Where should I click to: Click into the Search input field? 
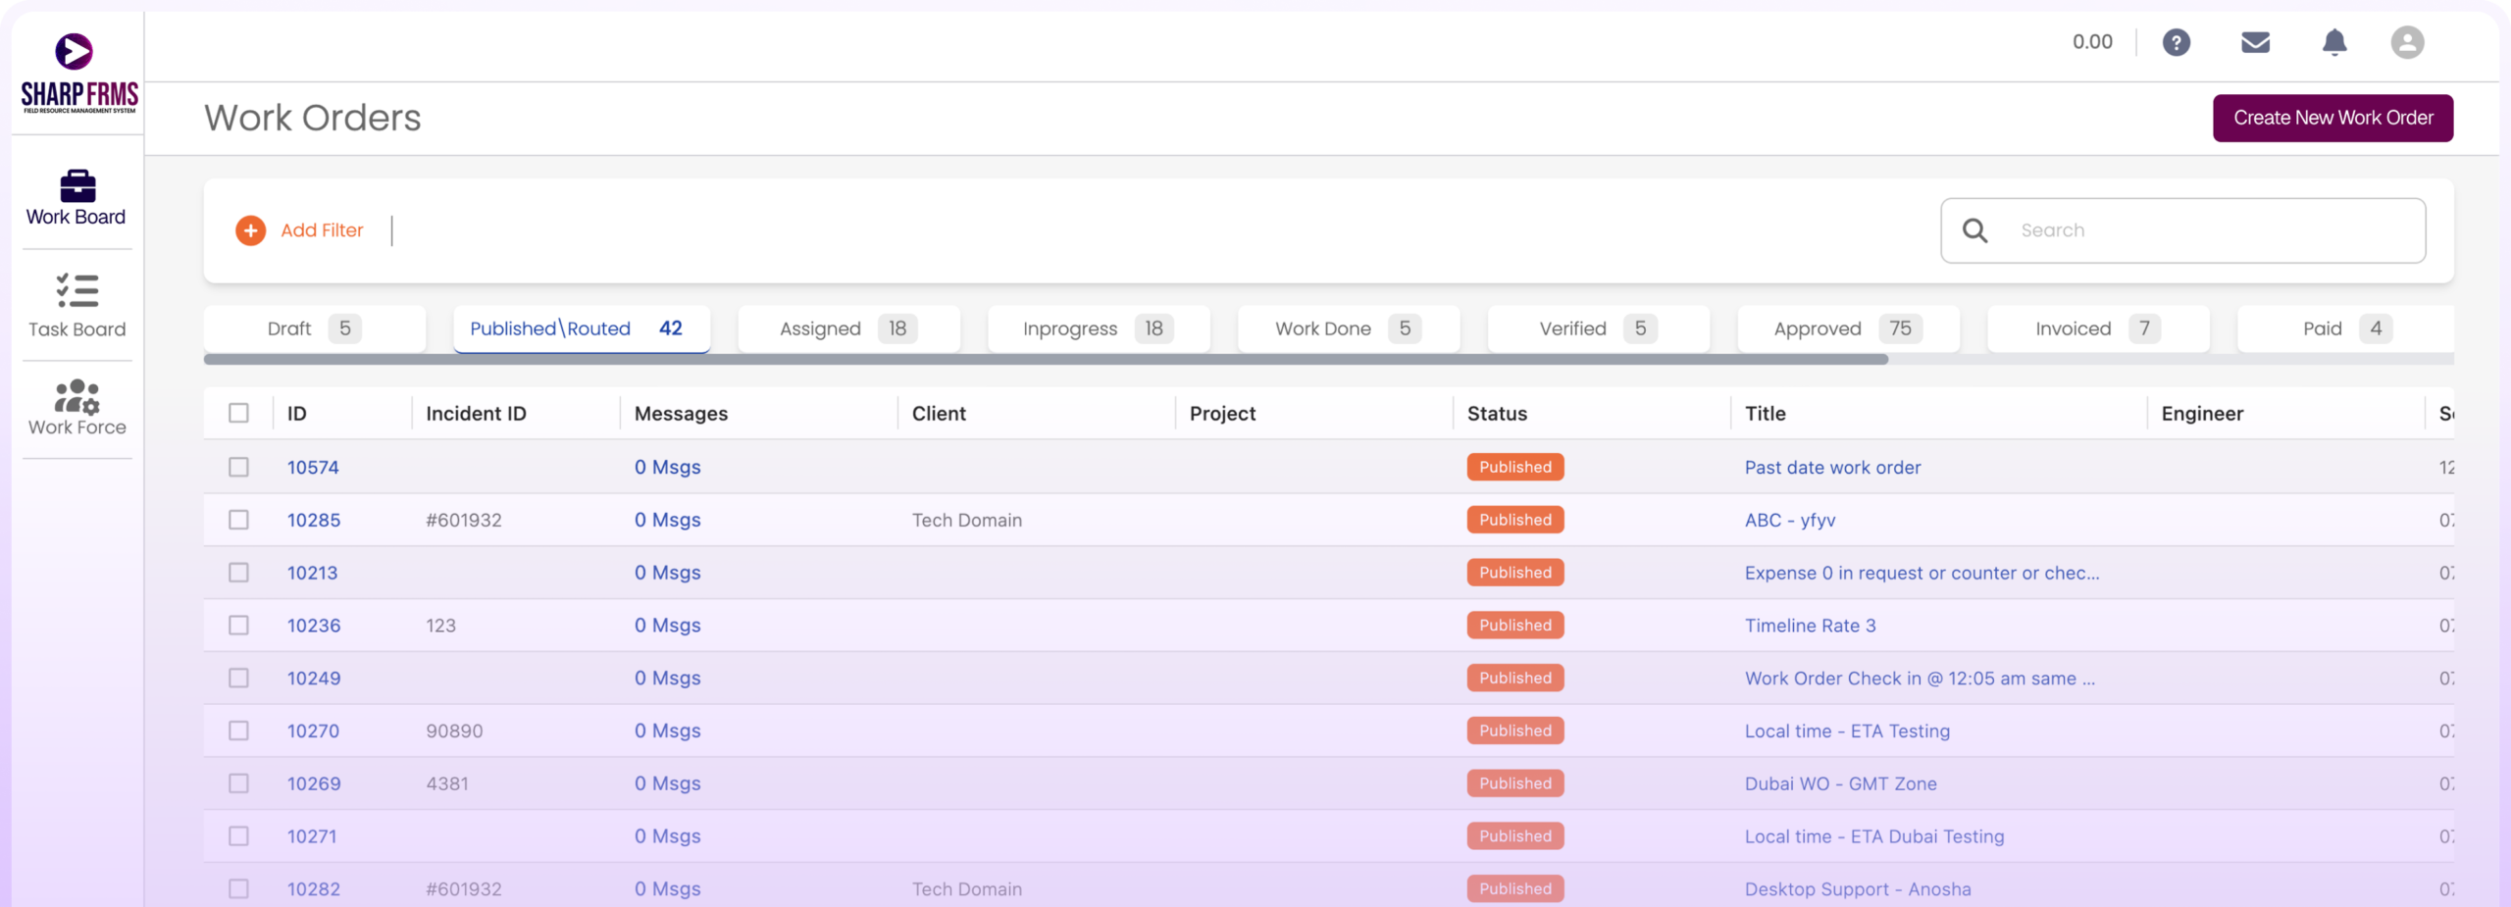pos(2207,230)
